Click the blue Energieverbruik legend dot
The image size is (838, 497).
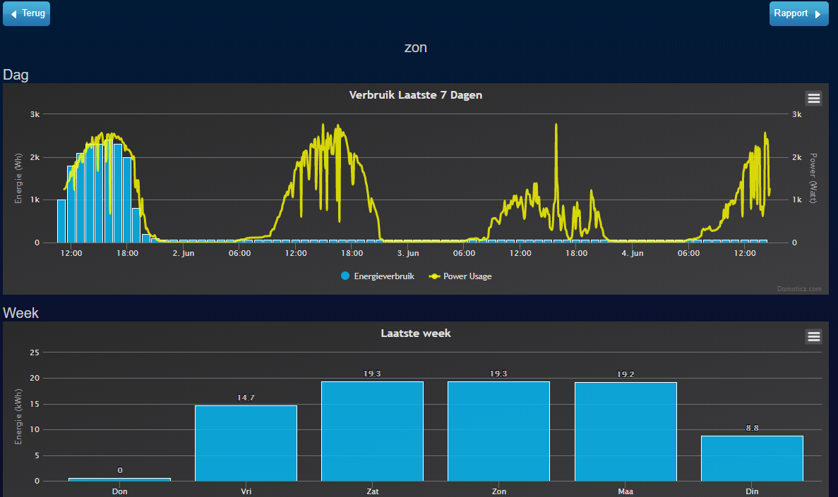click(x=345, y=276)
